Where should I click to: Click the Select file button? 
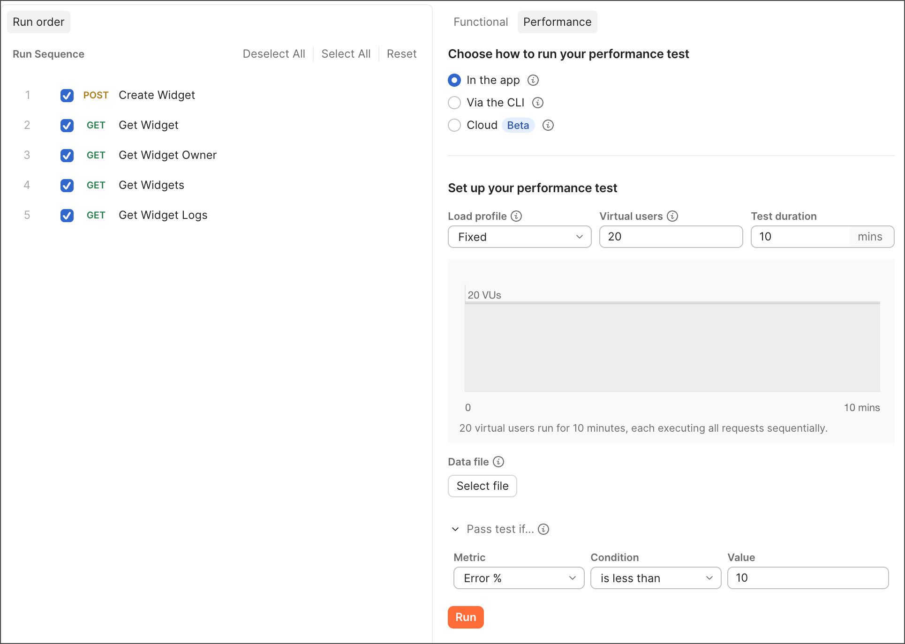coord(483,486)
